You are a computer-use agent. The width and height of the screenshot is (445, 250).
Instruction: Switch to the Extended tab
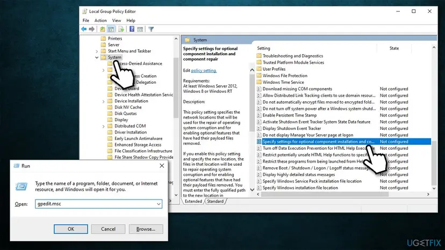[x=193, y=201]
